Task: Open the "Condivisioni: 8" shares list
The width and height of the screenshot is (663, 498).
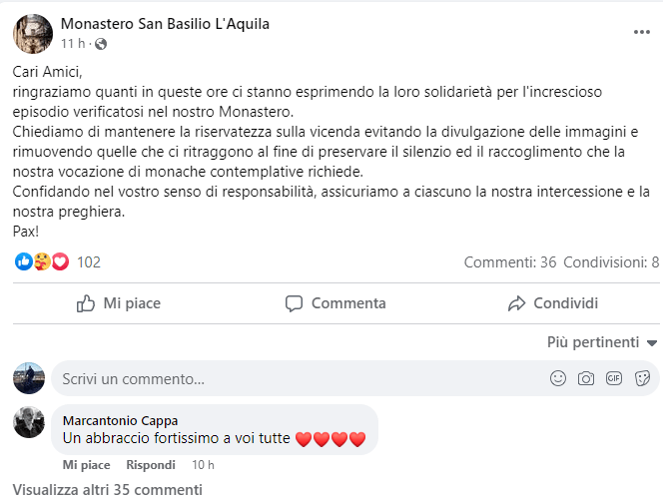Action: (611, 262)
